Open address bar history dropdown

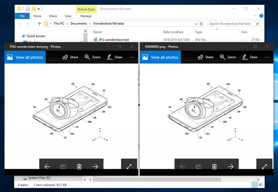(196, 24)
